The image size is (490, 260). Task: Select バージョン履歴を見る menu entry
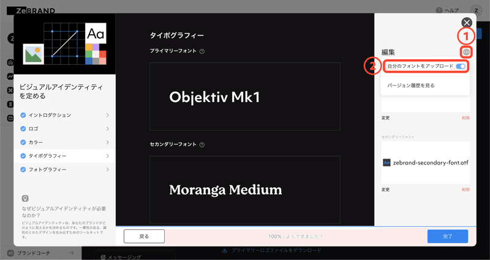411,85
